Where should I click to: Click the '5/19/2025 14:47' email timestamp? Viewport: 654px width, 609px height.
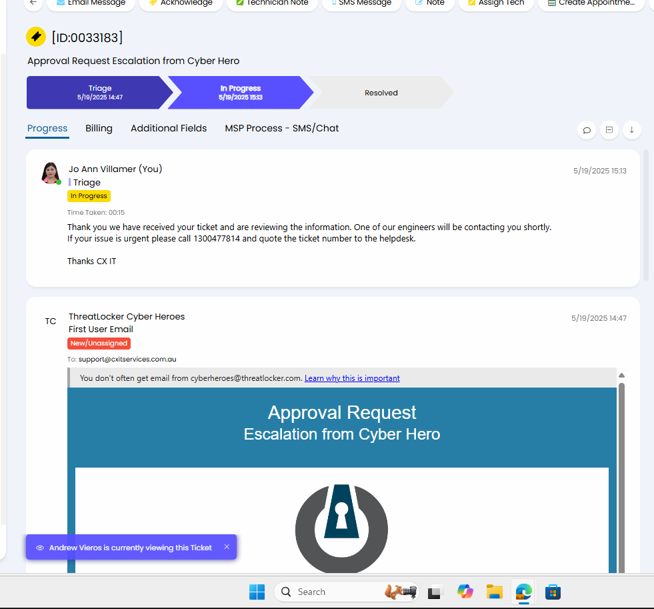[x=599, y=318]
